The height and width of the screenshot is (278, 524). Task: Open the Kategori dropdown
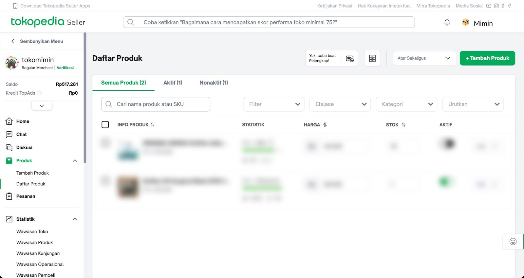click(406, 104)
